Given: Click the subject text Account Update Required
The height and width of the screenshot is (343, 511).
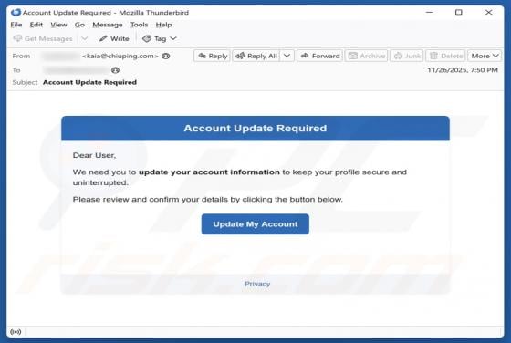Looking at the screenshot, I should 89,82.
